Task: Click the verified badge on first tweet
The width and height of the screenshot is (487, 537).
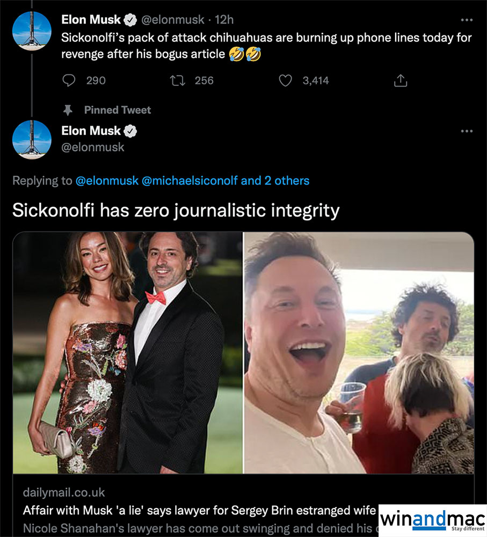Action: [x=130, y=20]
